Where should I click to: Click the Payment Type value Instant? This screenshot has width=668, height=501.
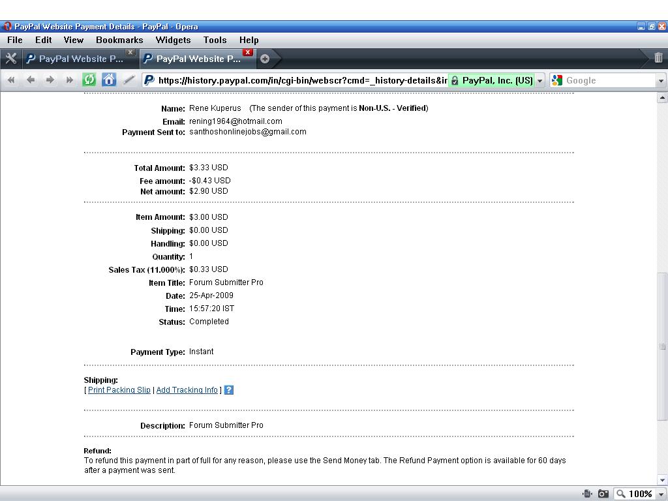point(201,352)
